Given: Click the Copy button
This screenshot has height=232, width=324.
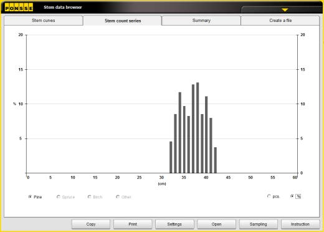Looking at the screenshot, I should 91,225.
